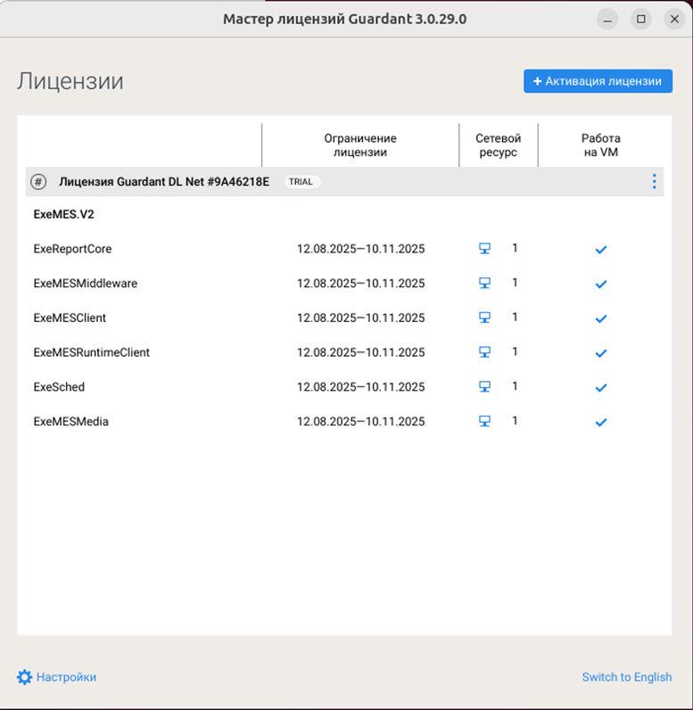Click the date range for ExeMESRuntimeClient
Screen dimensions: 693x710
click(360, 352)
